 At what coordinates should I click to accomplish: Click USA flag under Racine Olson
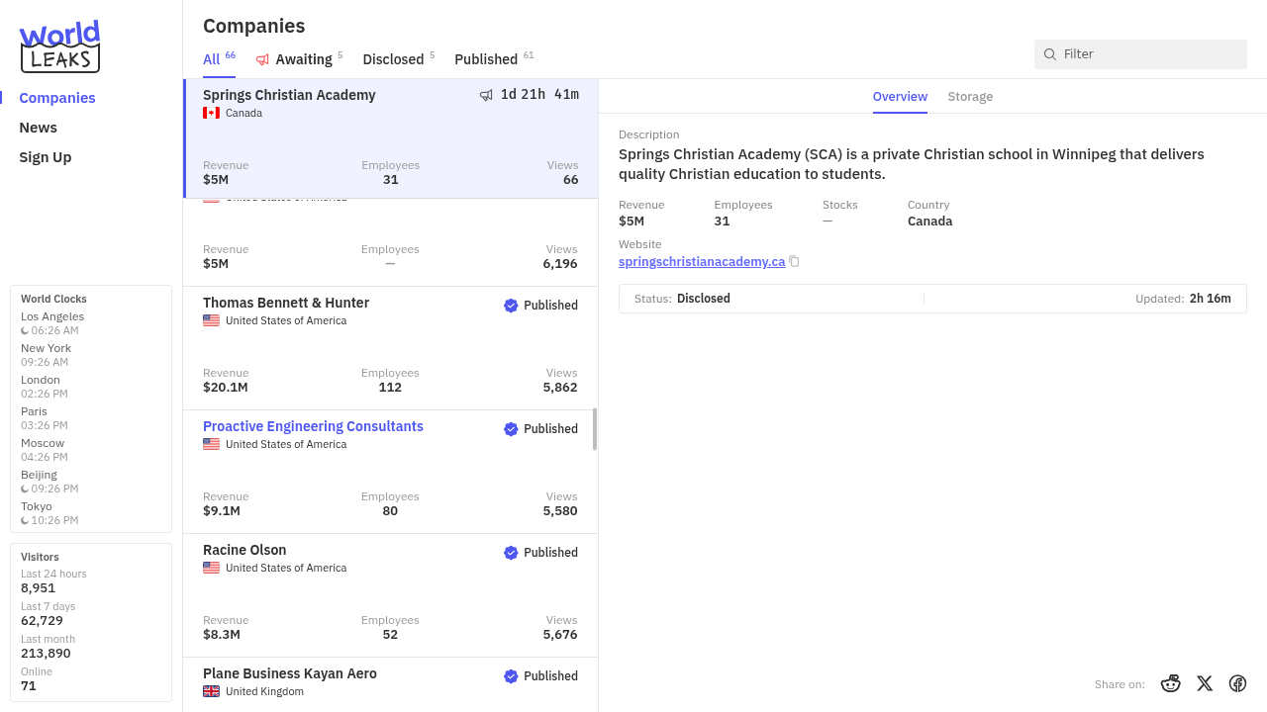[211, 568]
